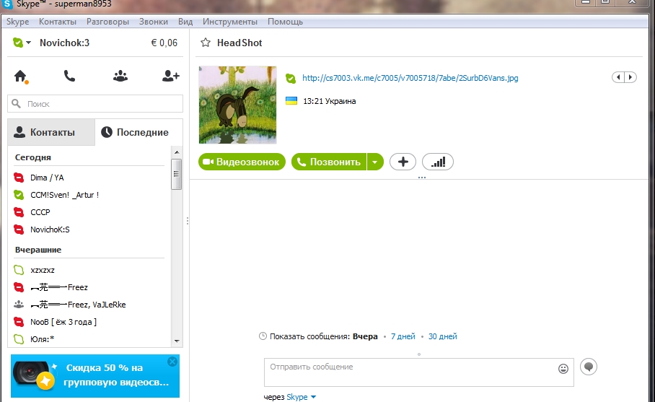Open the Разговоры menu
Viewport: 655px width, 402px height.
[x=107, y=22]
